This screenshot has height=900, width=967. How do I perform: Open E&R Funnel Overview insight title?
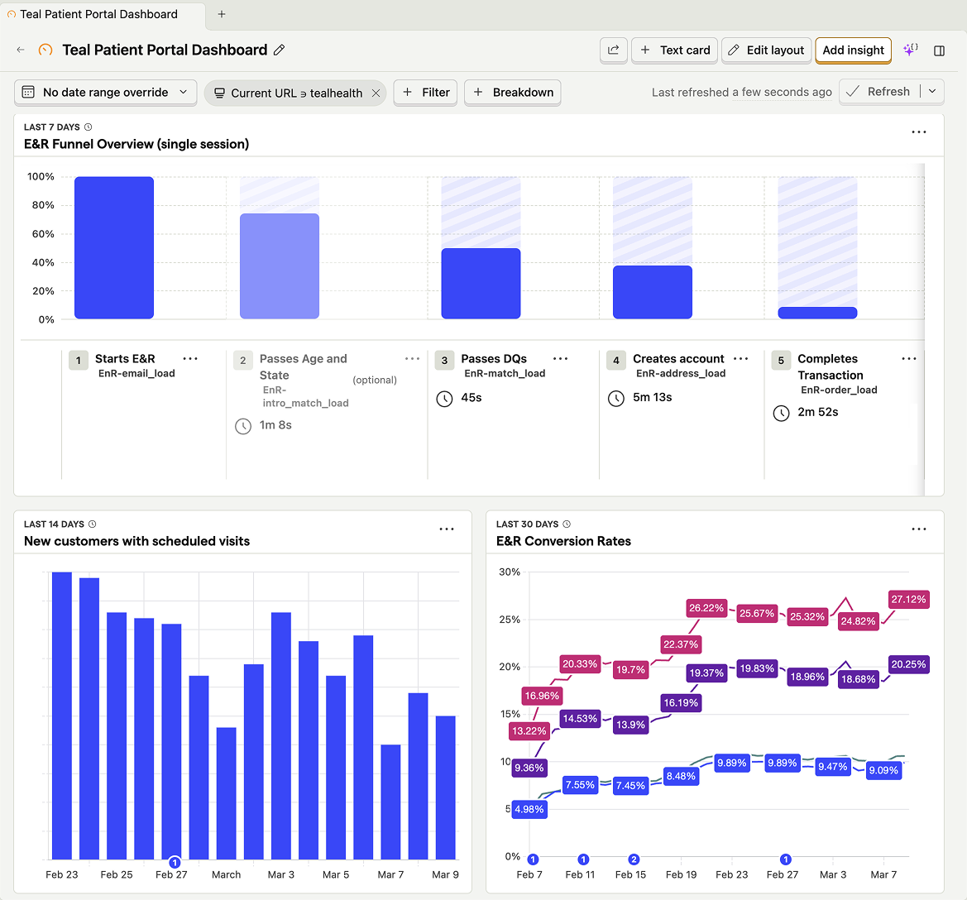(x=136, y=144)
